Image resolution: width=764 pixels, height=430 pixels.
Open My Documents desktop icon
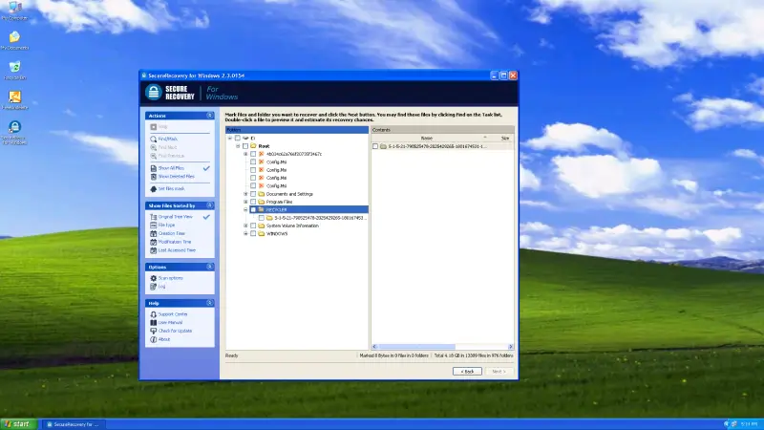pyautogui.click(x=14, y=37)
